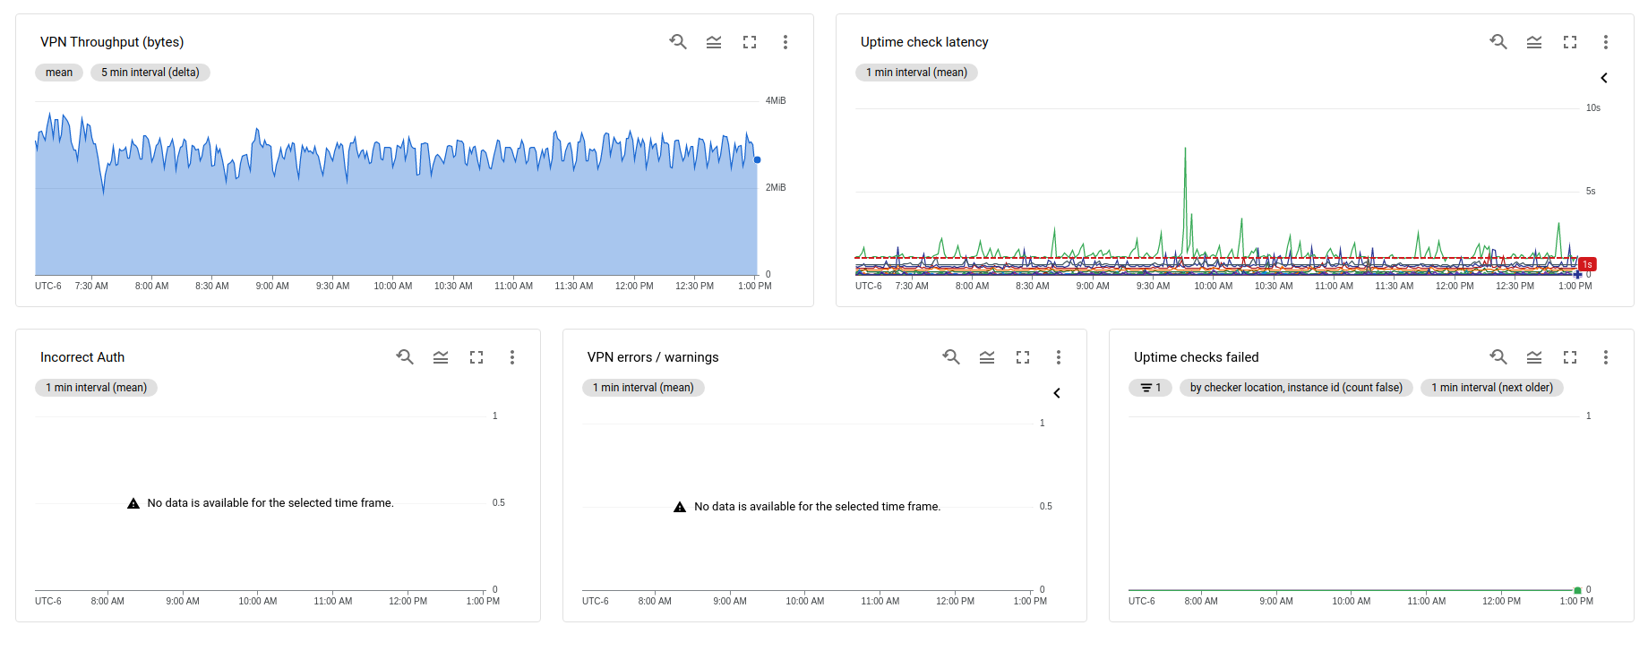Image resolution: width=1648 pixels, height=651 pixels.
Task: View Uptime check latency chart in full screen
Action: point(1570,42)
